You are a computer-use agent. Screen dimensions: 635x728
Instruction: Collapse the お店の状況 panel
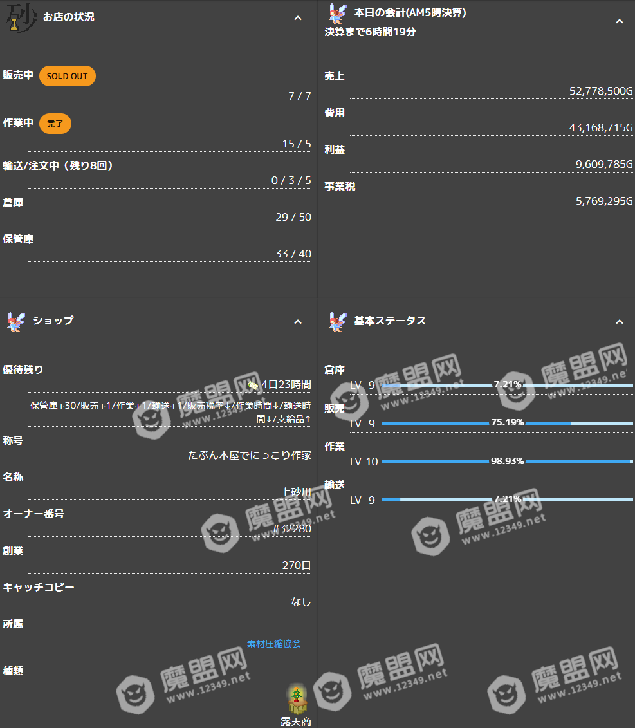pos(298,18)
